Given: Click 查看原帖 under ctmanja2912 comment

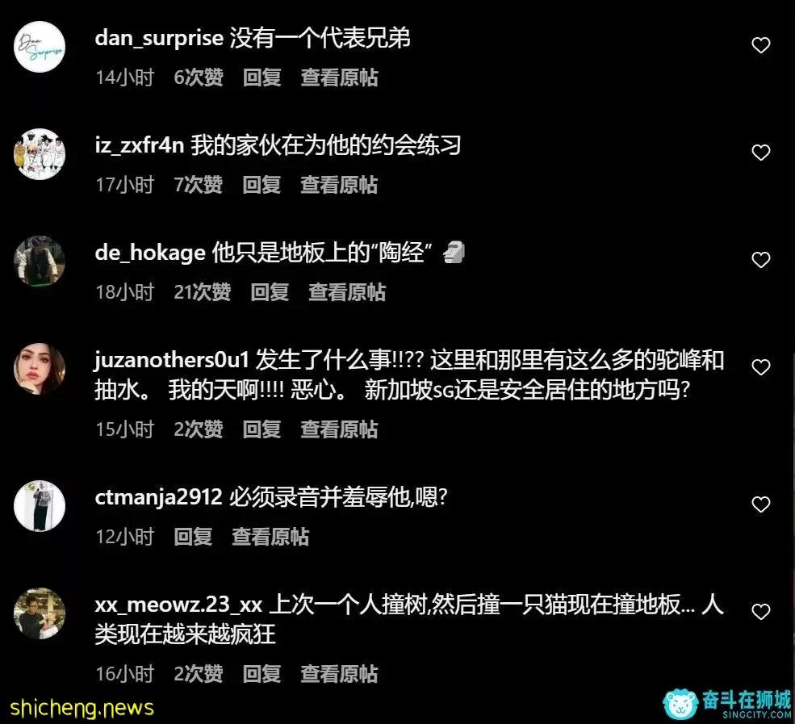Looking at the screenshot, I should tap(270, 537).
